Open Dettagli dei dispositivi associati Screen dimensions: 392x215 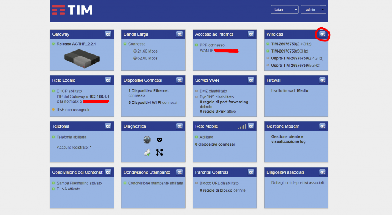297,183
